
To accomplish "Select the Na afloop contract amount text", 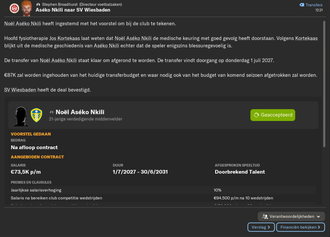I will [x=34, y=147].
